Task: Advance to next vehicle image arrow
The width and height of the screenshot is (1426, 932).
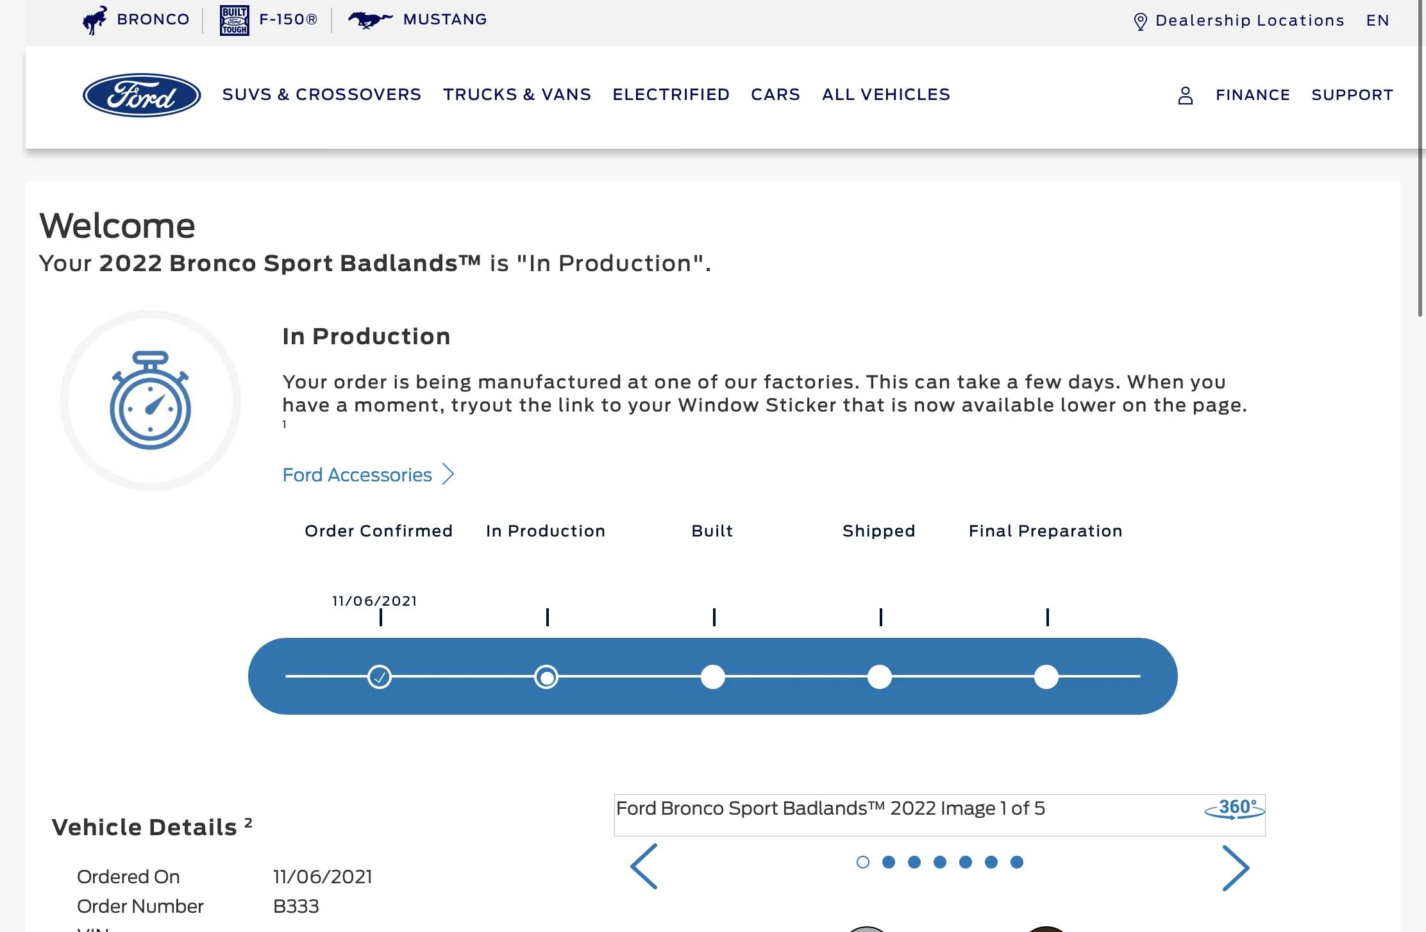Action: click(x=1235, y=868)
